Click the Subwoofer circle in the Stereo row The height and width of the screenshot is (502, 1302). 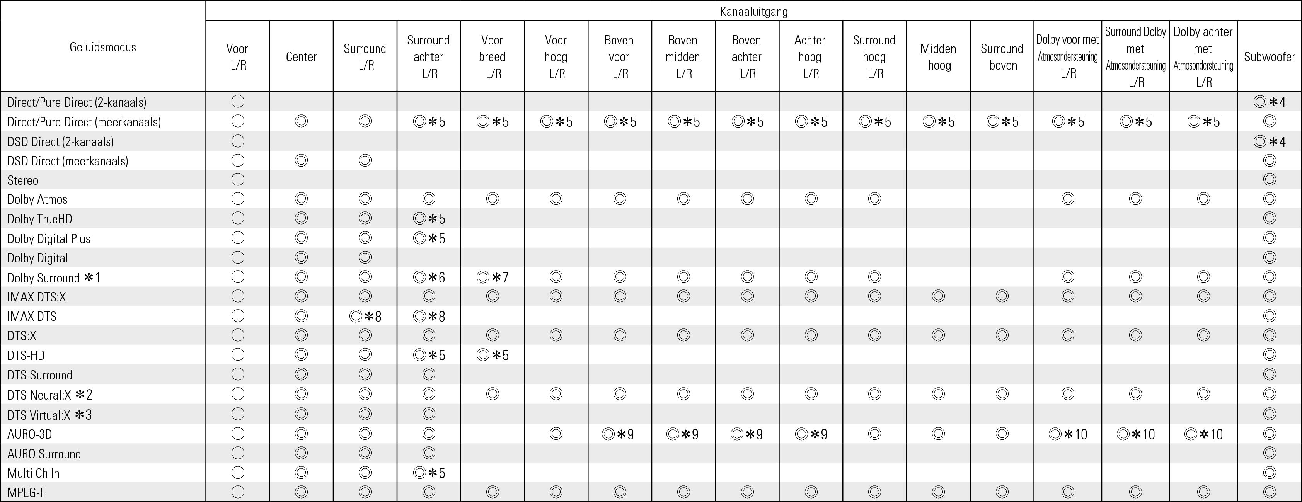pyautogui.click(x=1269, y=180)
